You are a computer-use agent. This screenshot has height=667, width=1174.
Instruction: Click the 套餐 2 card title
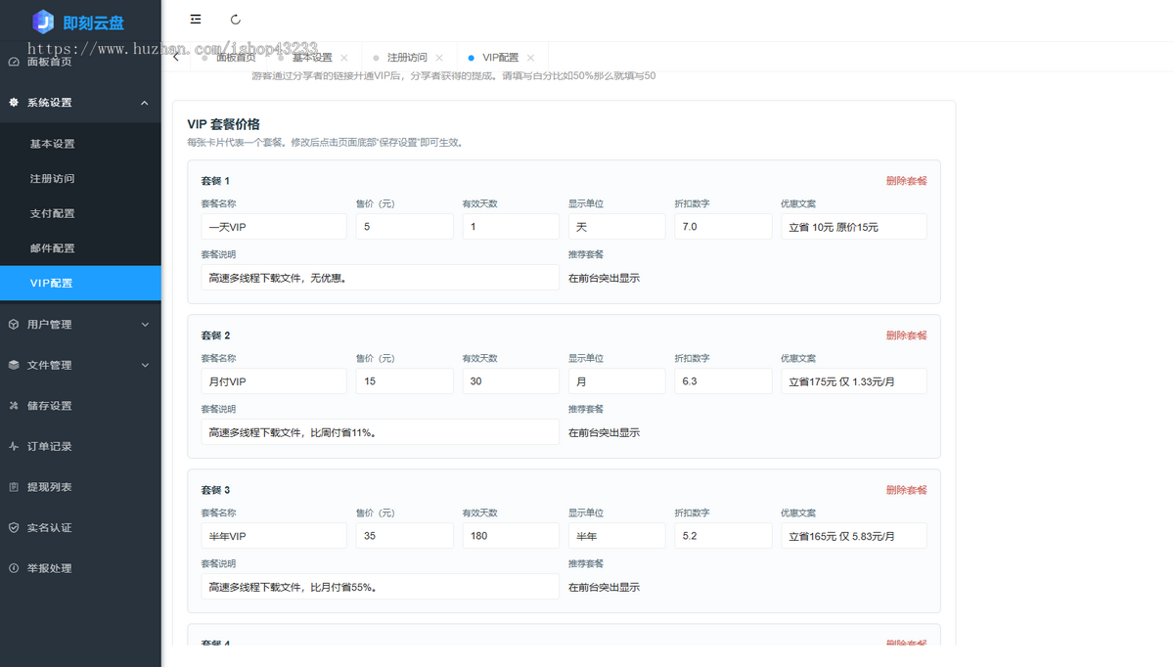coord(215,335)
